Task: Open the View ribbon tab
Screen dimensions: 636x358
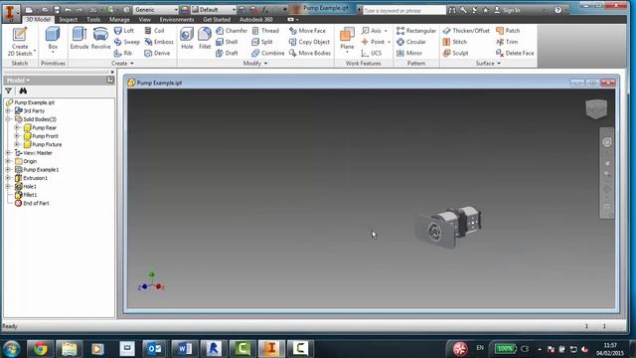Action: point(144,20)
